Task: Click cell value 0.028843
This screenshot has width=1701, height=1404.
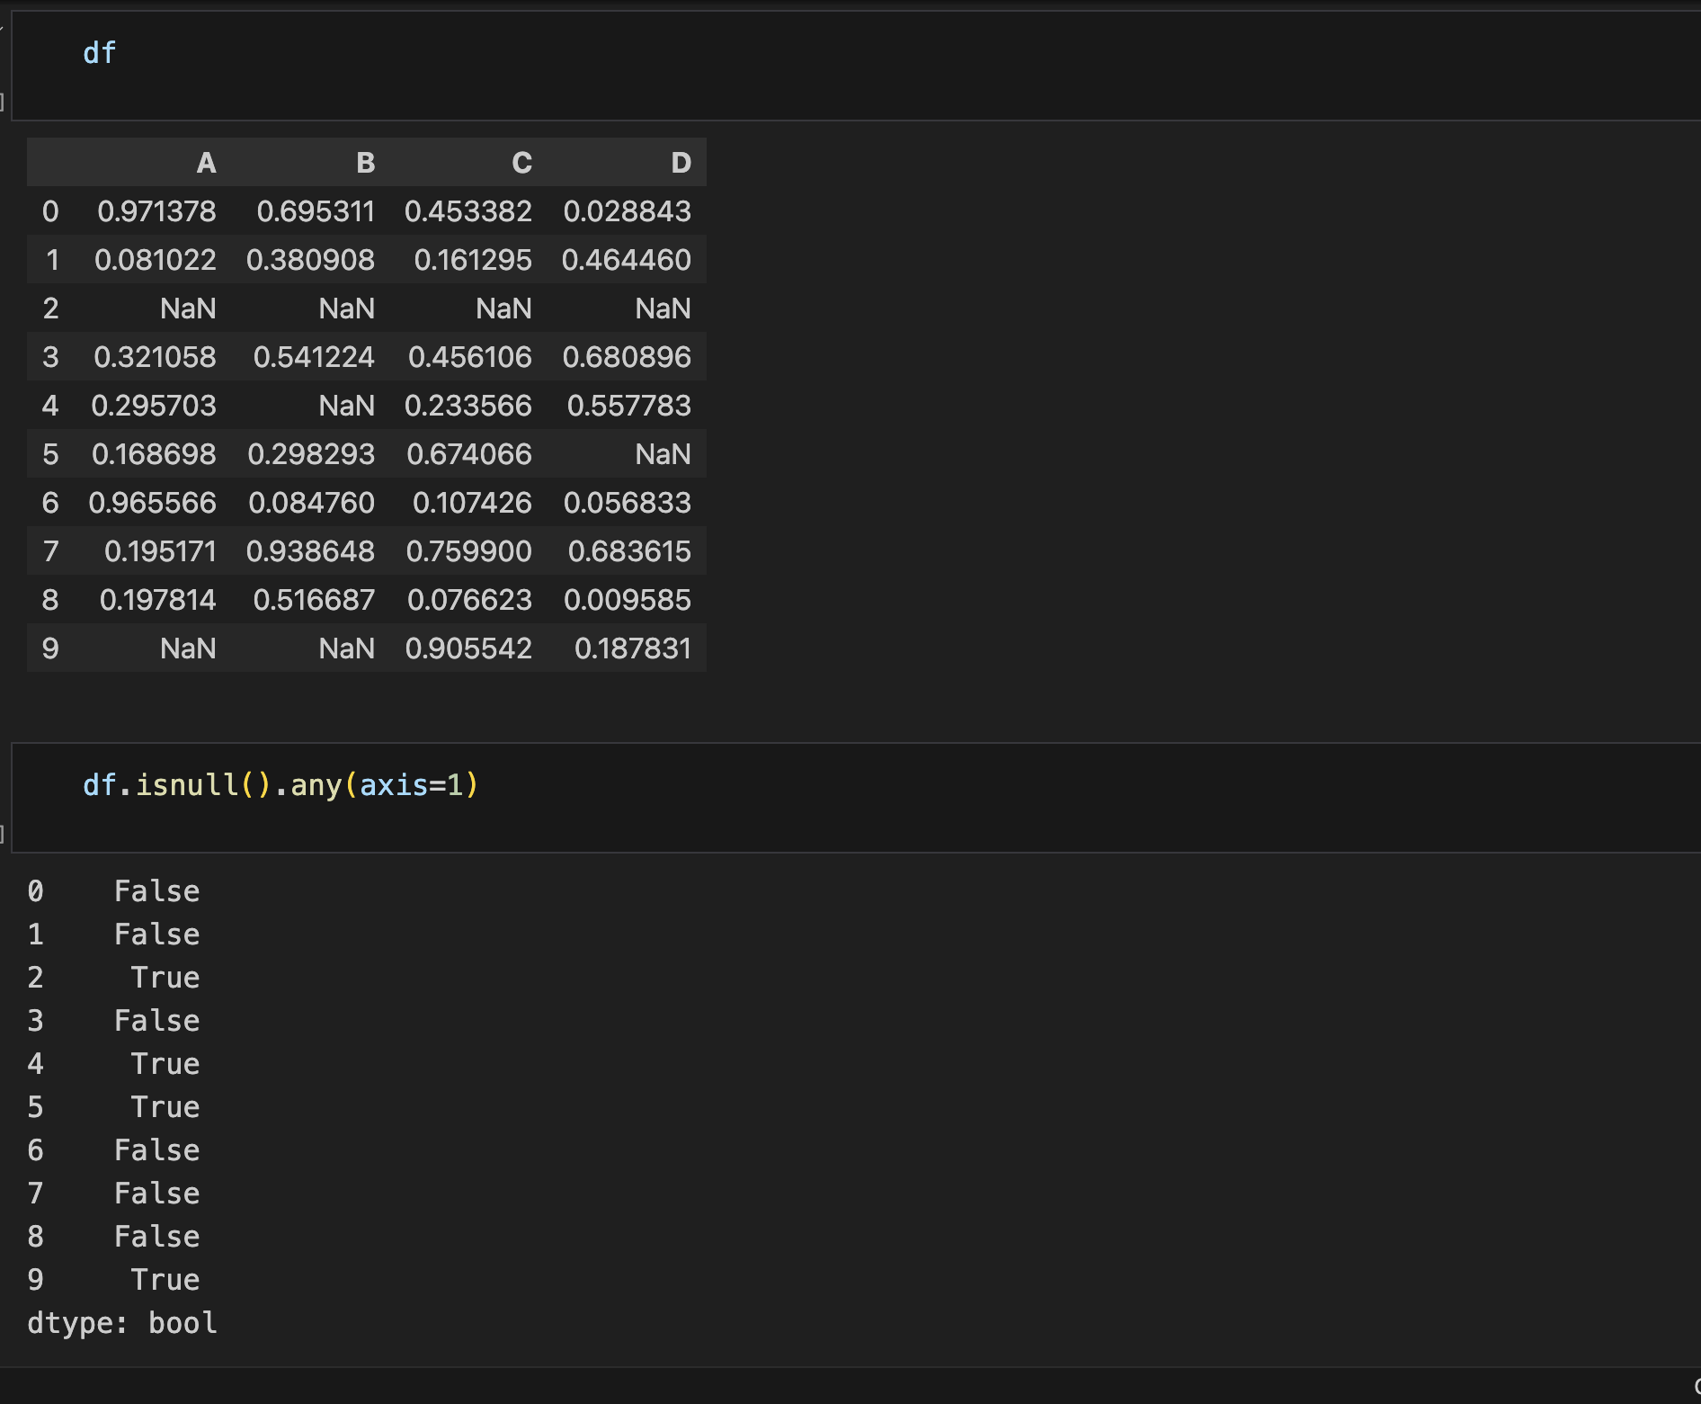Action: pyautogui.click(x=628, y=211)
